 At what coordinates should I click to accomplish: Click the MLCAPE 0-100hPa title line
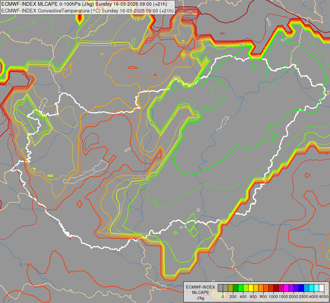click(x=84, y=4)
